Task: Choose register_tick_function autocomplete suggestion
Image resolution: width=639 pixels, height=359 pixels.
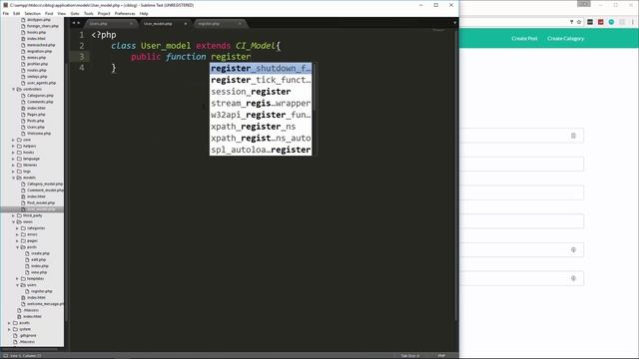Action: (261, 80)
